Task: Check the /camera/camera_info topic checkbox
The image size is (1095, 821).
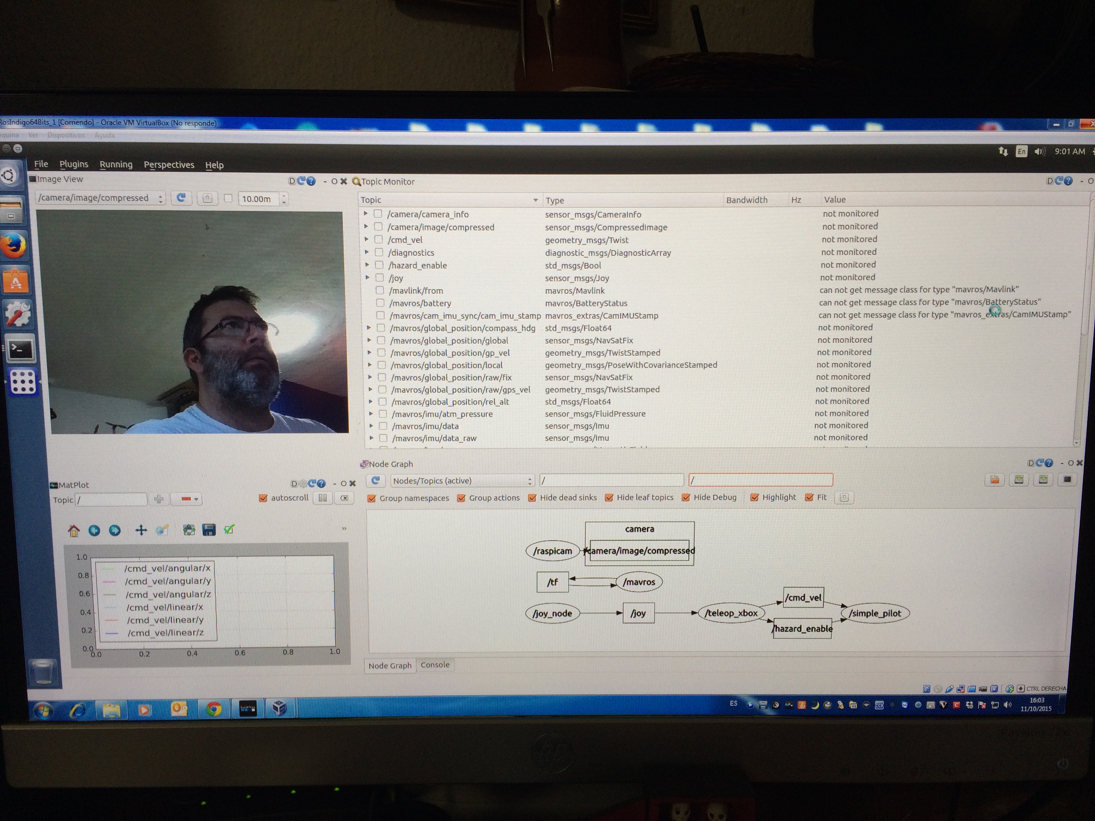Action: (x=378, y=214)
